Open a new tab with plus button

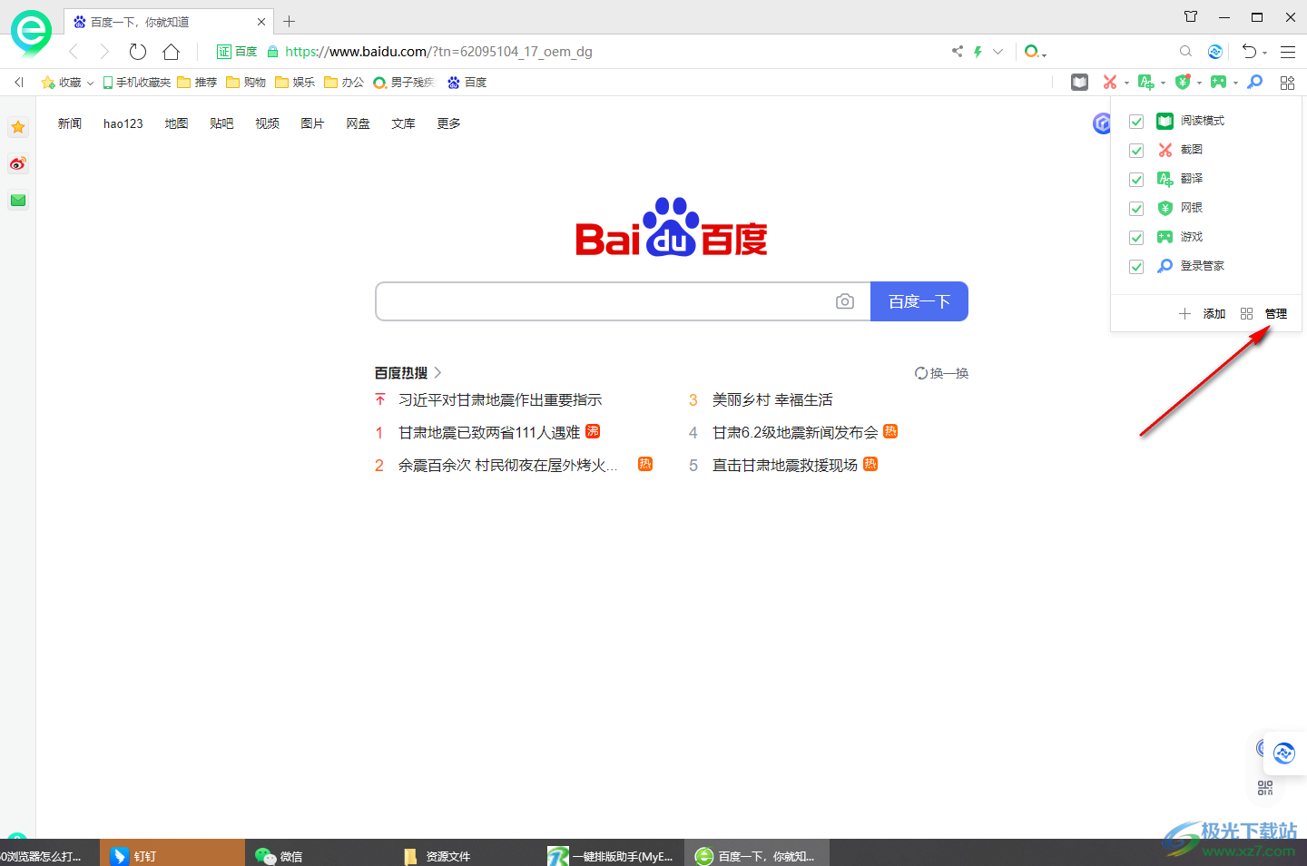click(x=290, y=21)
